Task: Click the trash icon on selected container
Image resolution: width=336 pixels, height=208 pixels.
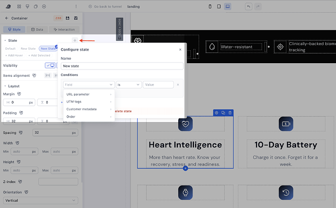Action: point(230,113)
